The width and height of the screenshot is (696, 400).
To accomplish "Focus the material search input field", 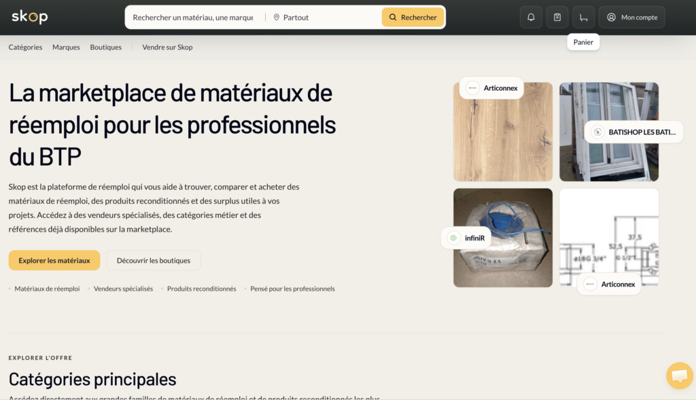I will tap(193, 17).
